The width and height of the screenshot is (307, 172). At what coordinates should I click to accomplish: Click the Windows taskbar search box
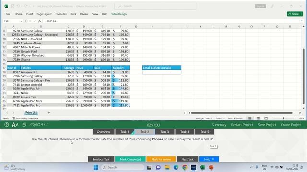click(x=123, y=167)
